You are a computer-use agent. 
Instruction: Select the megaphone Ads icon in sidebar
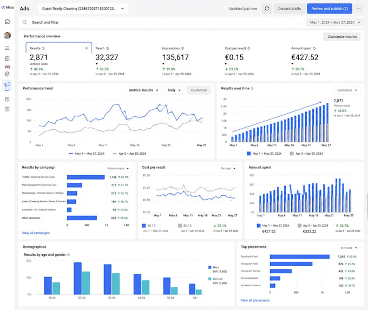pyautogui.click(x=7, y=84)
